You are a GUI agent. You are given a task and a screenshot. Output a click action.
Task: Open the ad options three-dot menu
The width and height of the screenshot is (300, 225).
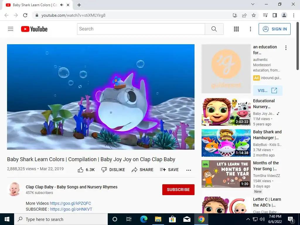click(286, 48)
